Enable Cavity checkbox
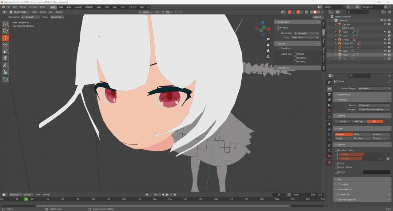 point(336,163)
